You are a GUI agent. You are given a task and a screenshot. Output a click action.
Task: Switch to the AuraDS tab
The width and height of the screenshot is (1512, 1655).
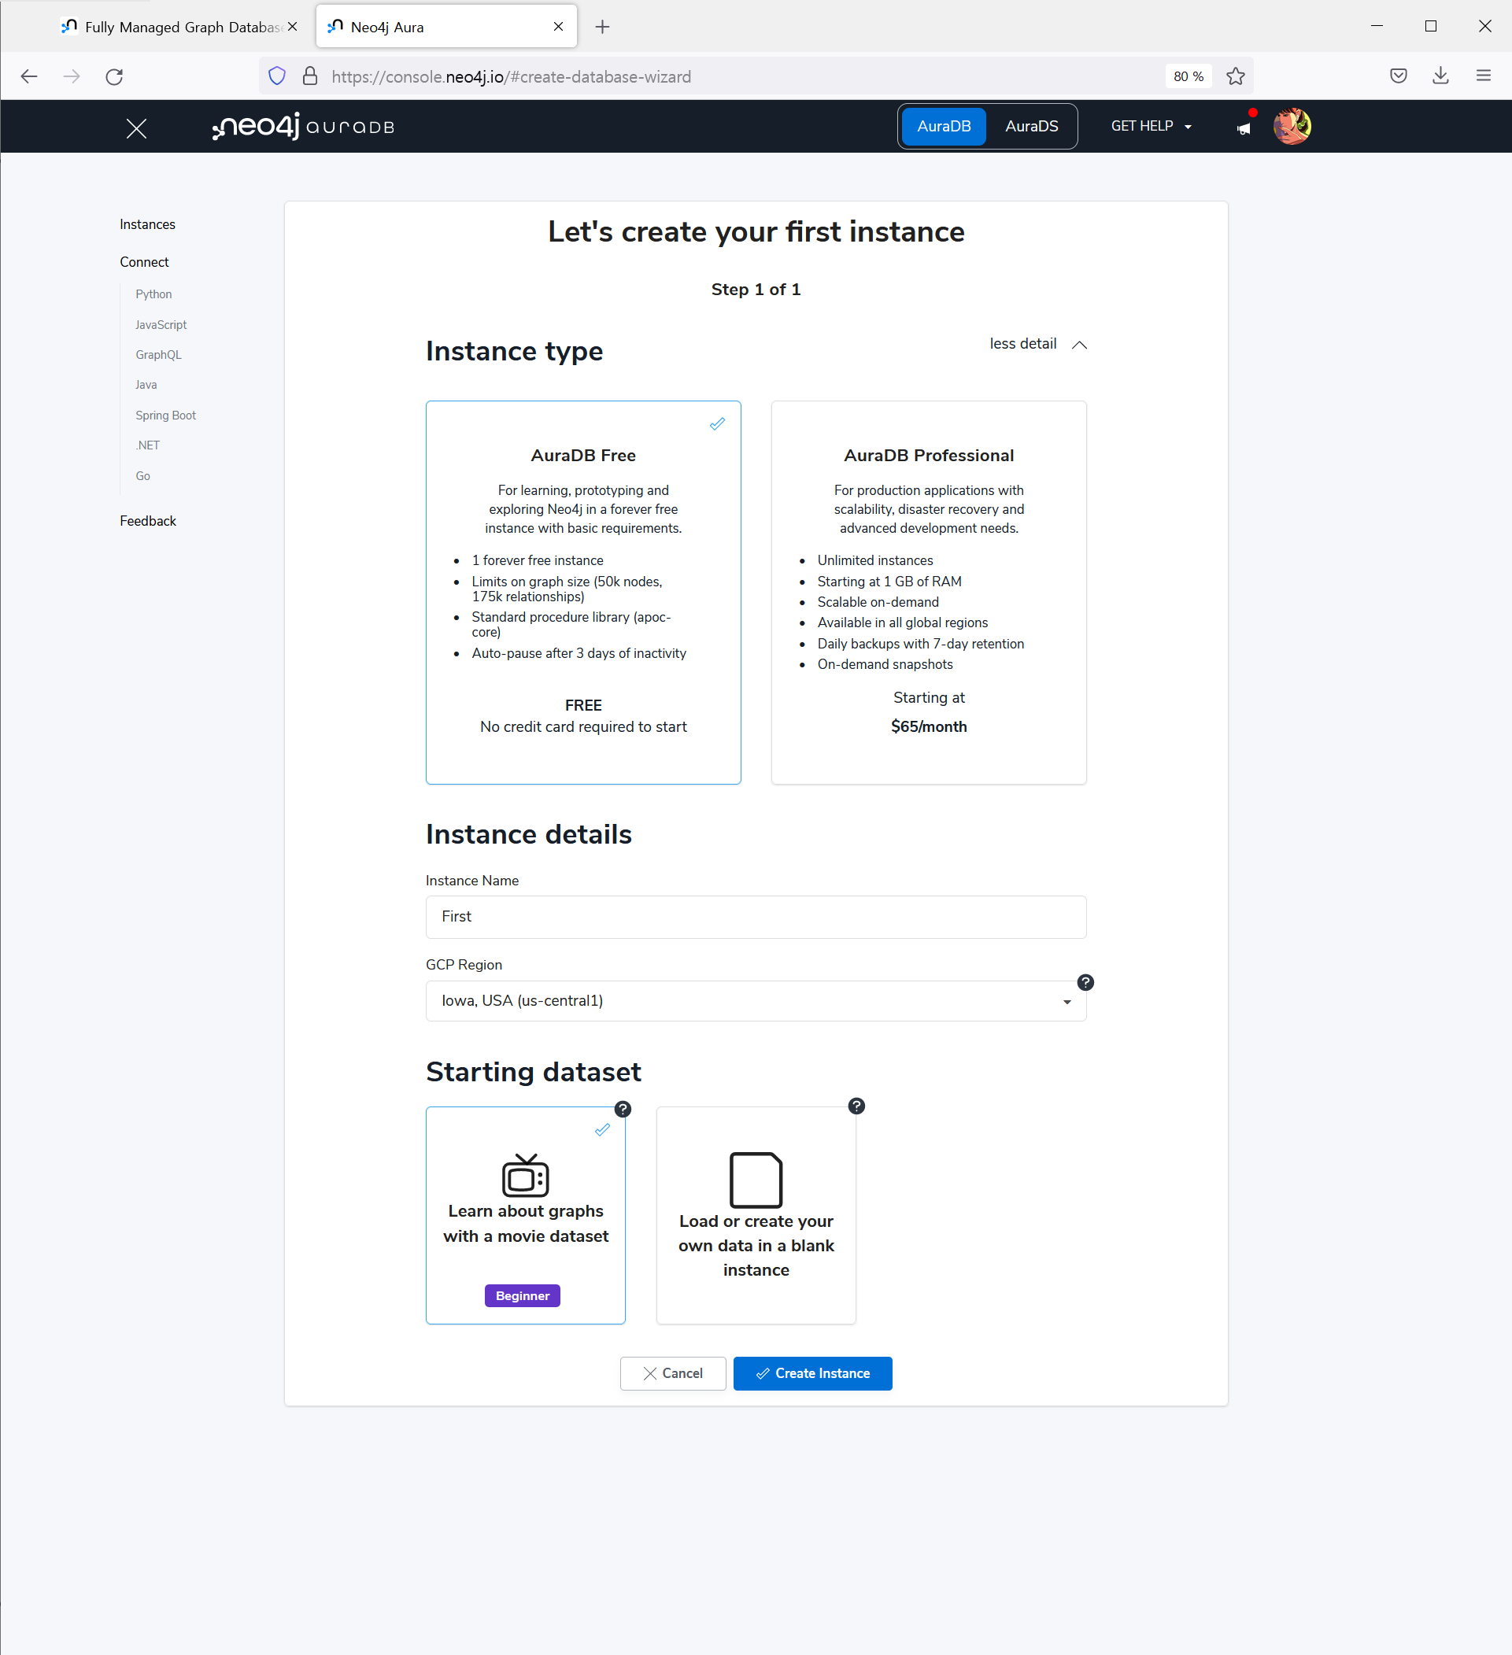tap(1031, 127)
